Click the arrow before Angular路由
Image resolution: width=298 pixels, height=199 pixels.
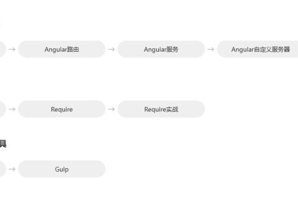coord(12,49)
